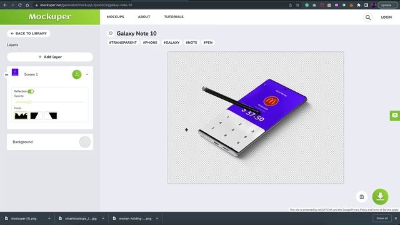Collapse the Screen 1 layer panel

click(x=87, y=74)
